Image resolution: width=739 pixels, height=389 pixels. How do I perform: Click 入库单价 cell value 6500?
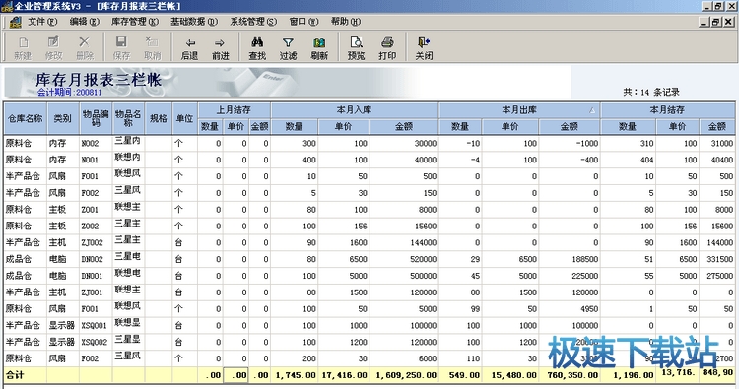344,259
